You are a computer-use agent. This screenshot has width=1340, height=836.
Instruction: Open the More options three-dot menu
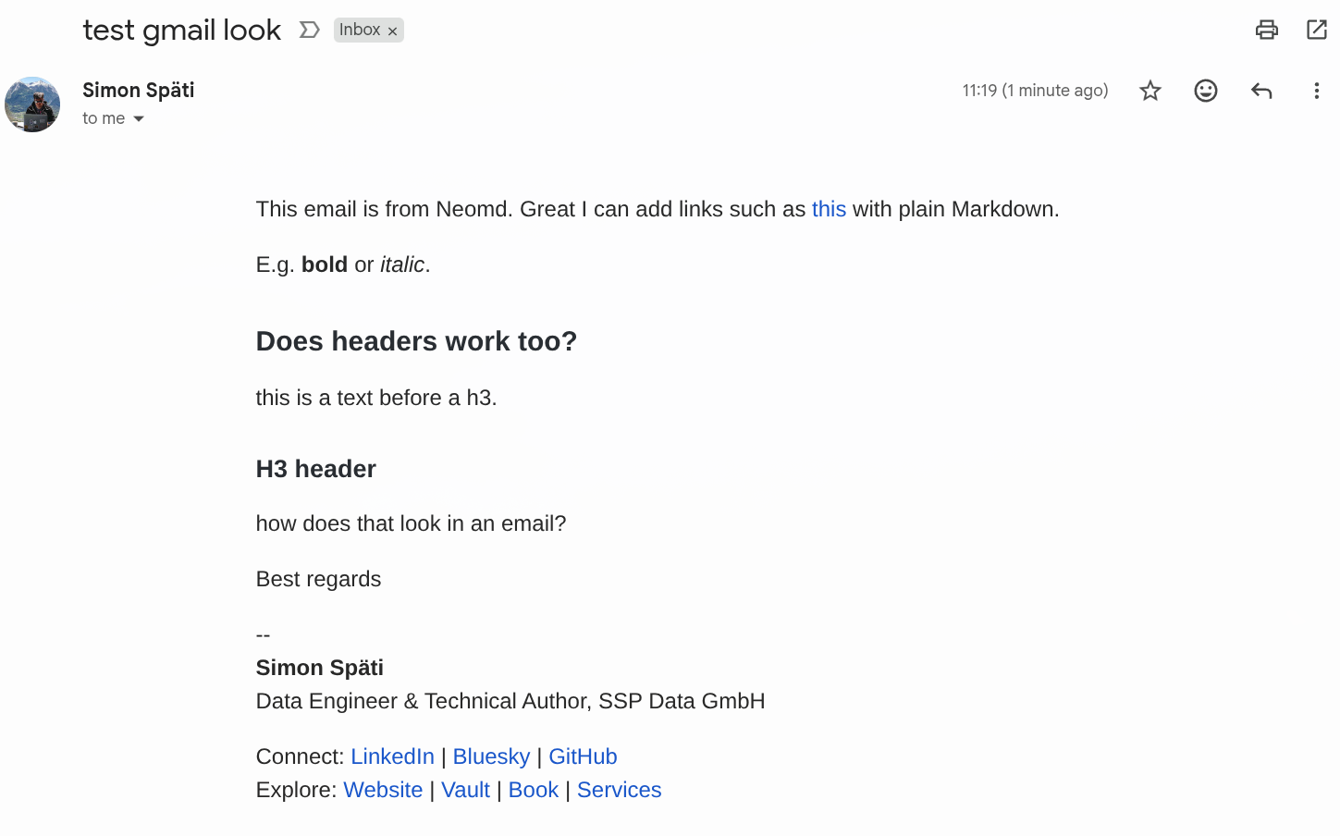pyautogui.click(x=1316, y=91)
